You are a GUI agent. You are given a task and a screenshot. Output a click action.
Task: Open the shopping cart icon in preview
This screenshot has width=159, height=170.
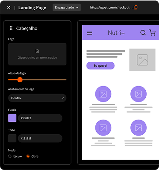click(x=152, y=33)
